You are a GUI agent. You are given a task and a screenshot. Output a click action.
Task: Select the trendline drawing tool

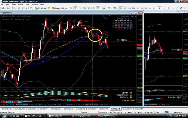coord(177,8)
